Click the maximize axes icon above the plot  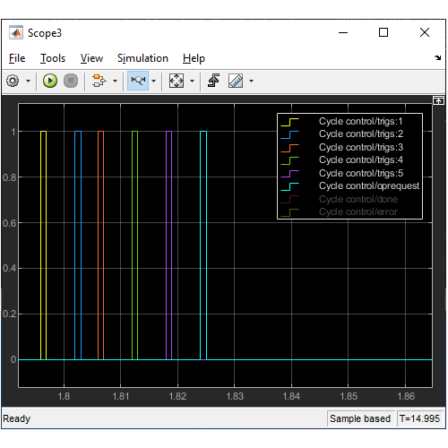438,100
